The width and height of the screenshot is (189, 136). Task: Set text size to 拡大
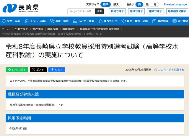(x=116, y=4)
